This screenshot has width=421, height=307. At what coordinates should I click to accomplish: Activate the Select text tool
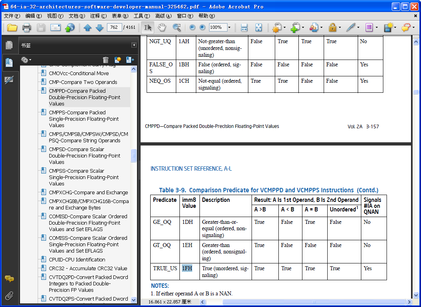point(148,28)
